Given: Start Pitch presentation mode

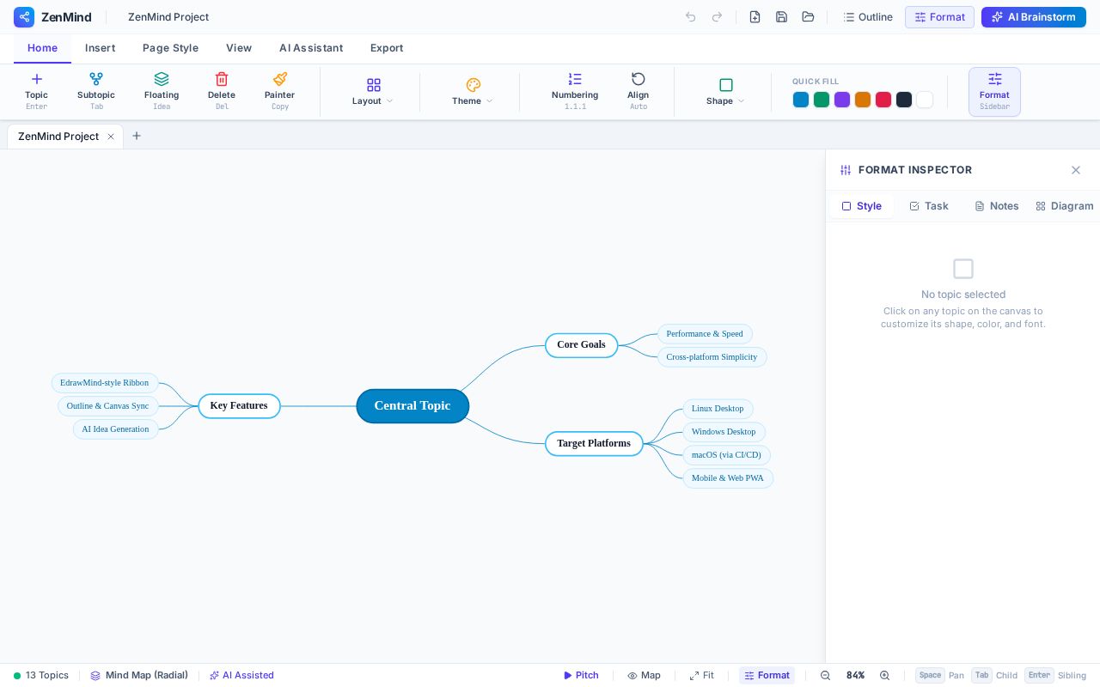Looking at the screenshot, I should click(x=581, y=676).
